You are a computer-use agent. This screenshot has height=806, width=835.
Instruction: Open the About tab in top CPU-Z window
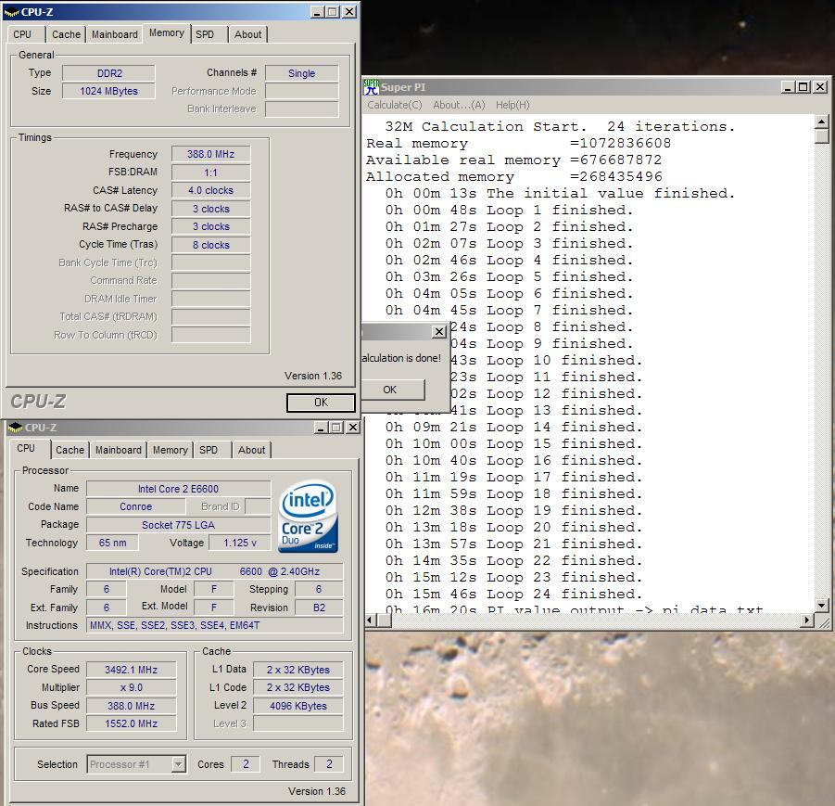click(247, 34)
